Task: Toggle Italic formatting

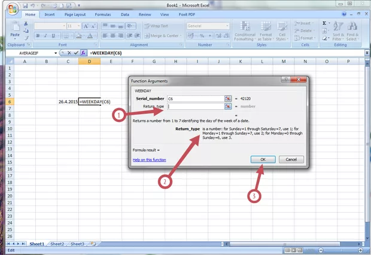Action: click(x=45, y=36)
